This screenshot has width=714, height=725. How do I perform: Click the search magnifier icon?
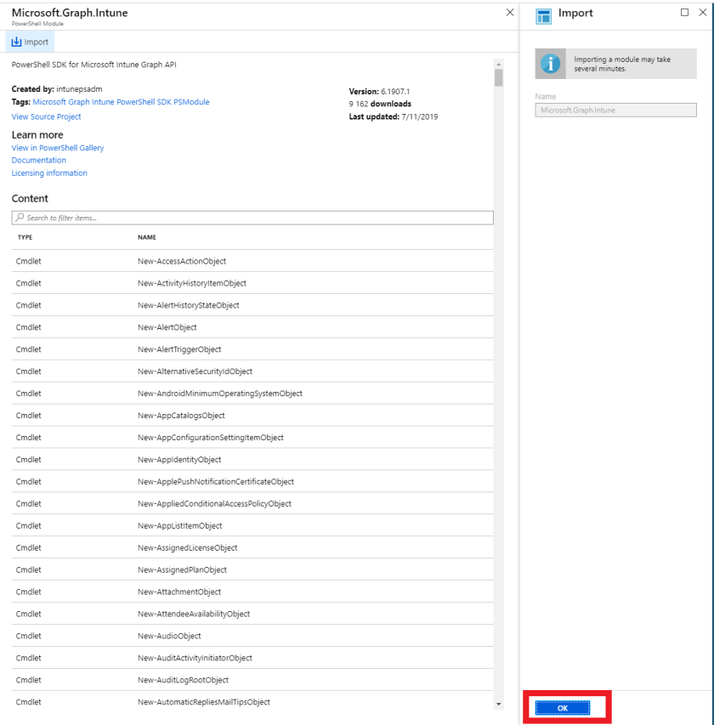click(20, 218)
